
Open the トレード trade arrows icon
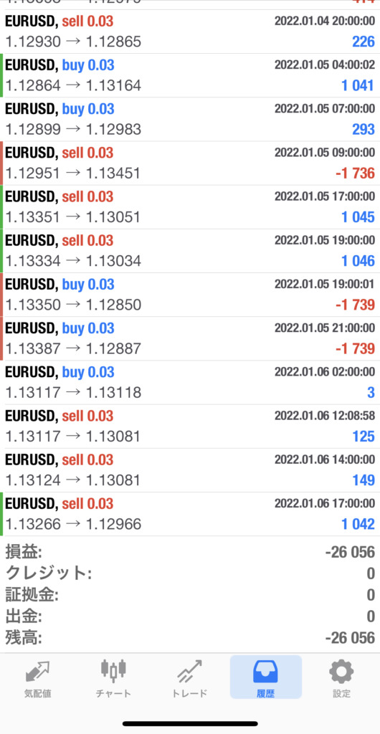click(189, 672)
